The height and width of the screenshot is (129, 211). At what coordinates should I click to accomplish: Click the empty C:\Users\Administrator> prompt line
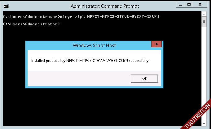point(31,24)
